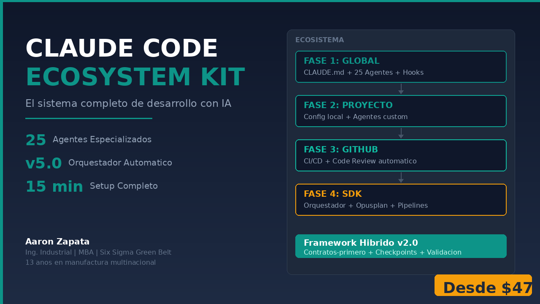Click '13 anos en manufactura multinacional' line
The width and height of the screenshot is (540, 304).
tap(90, 263)
